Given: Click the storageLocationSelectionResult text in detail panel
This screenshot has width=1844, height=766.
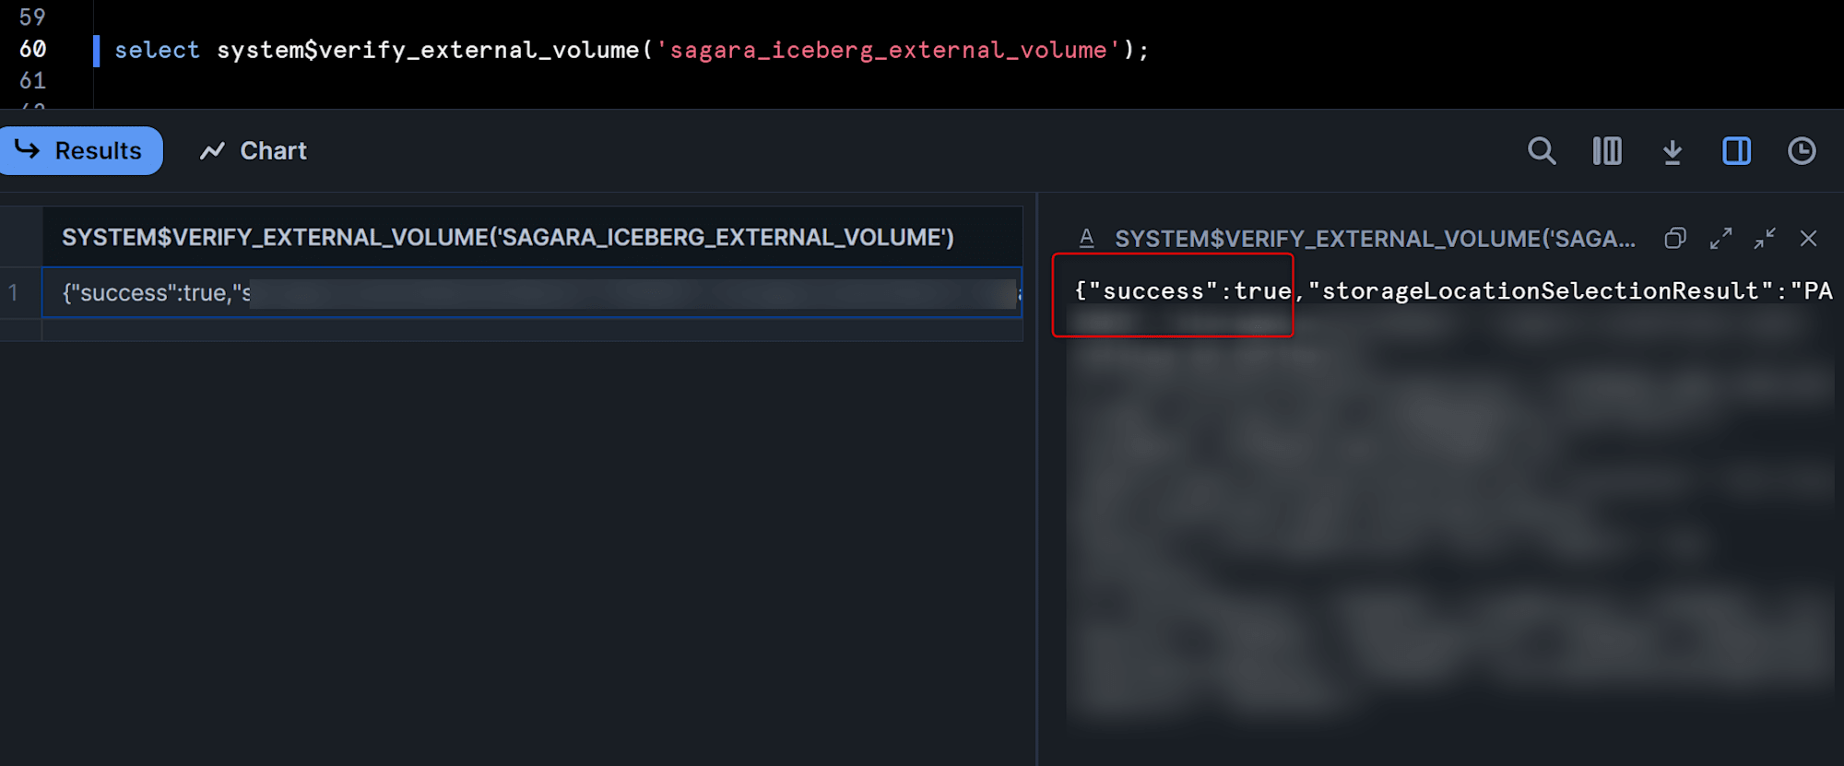Looking at the screenshot, I should 1540,291.
